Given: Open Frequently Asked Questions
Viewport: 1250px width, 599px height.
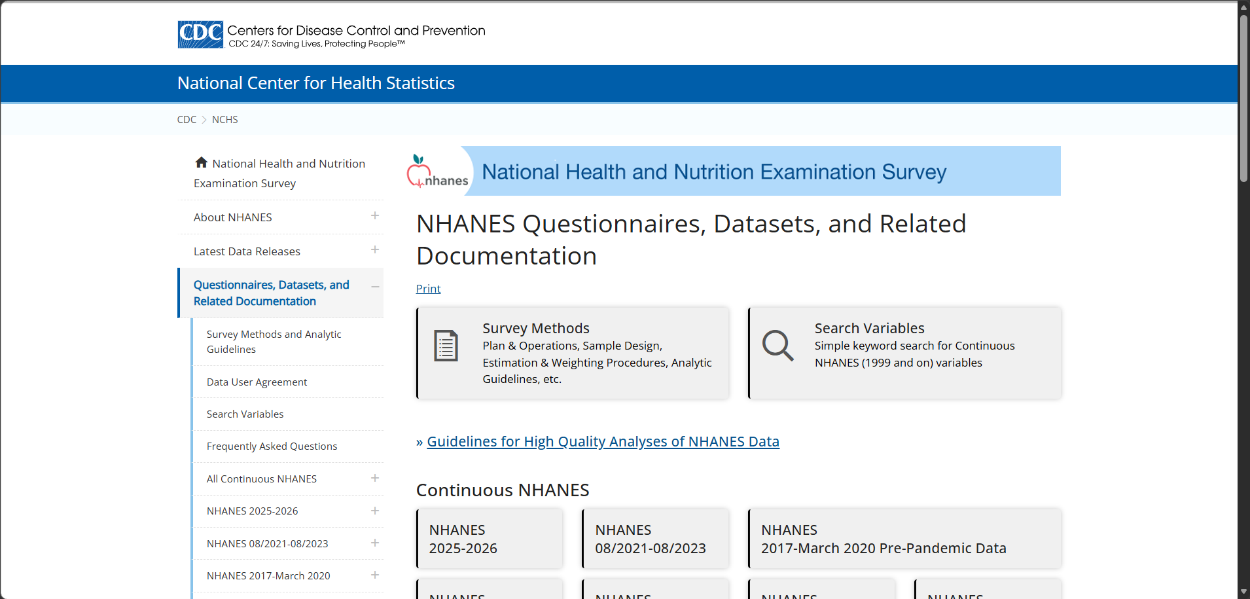Looking at the screenshot, I should 272,446.
